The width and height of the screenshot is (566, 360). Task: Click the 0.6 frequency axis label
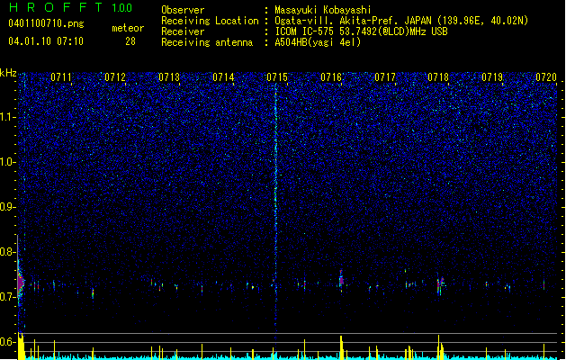(7, 342)
